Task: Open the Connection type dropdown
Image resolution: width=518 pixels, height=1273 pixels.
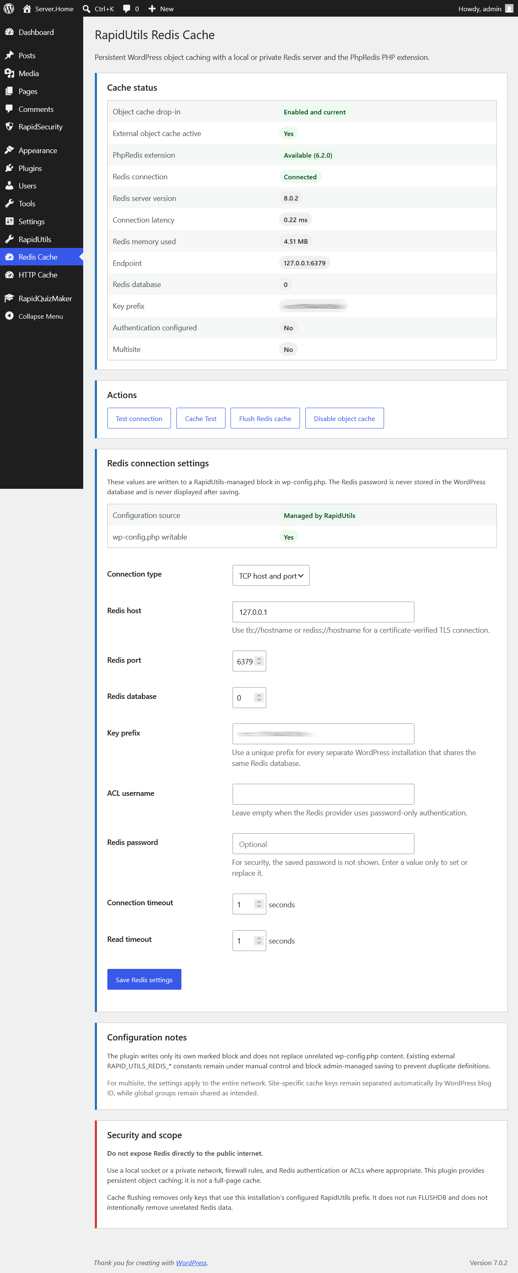Action: 271,576
